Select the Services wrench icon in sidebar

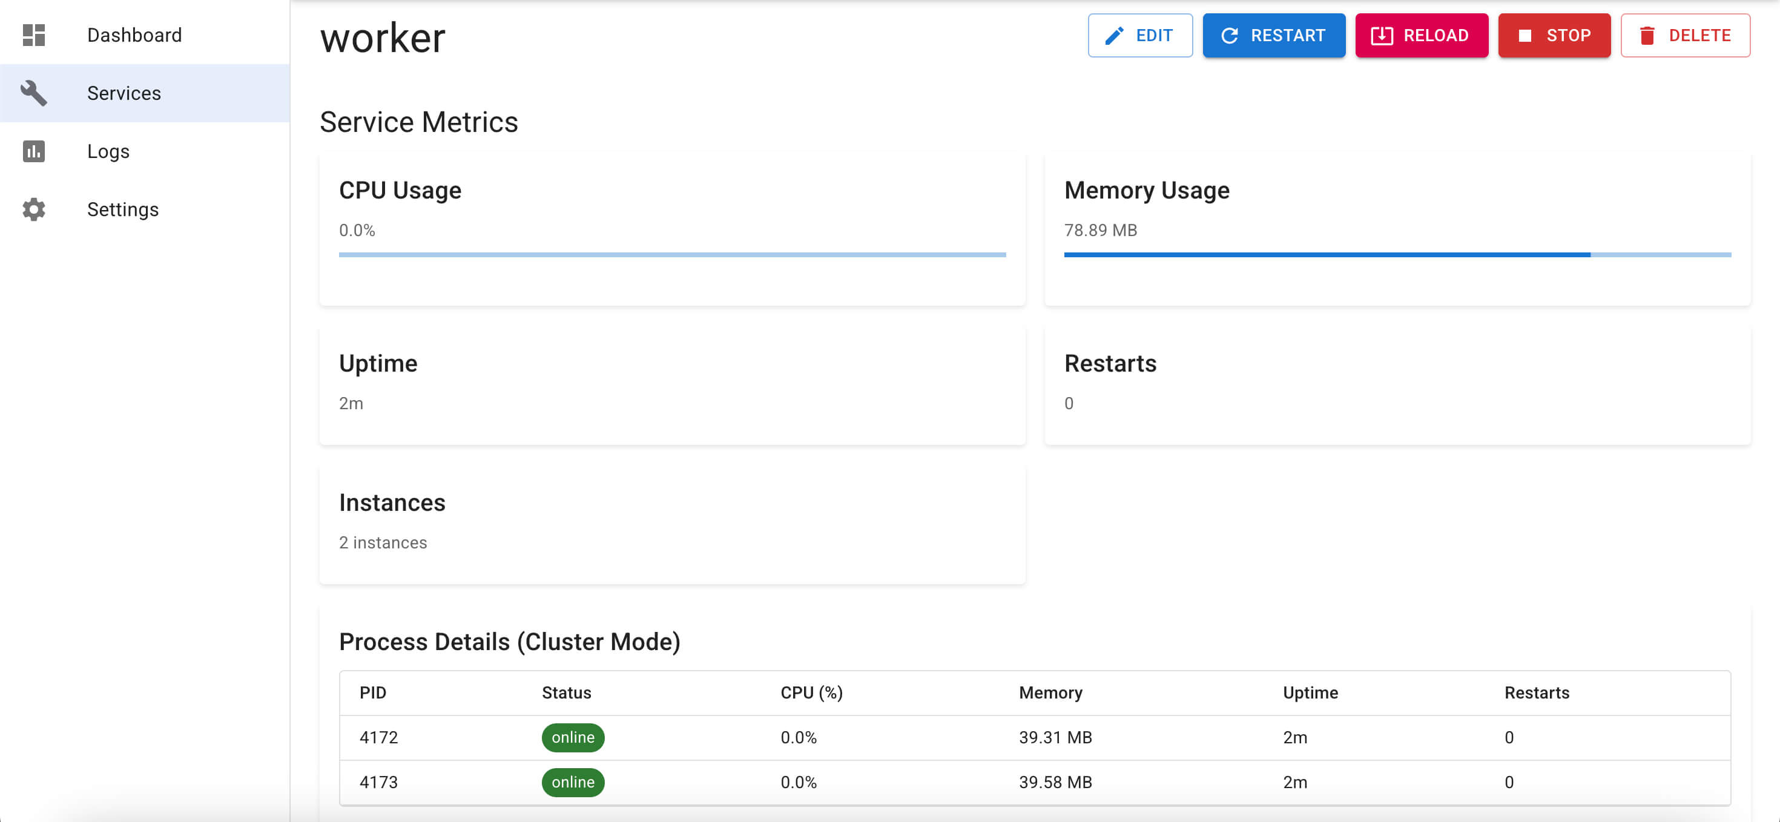(35, 93)
